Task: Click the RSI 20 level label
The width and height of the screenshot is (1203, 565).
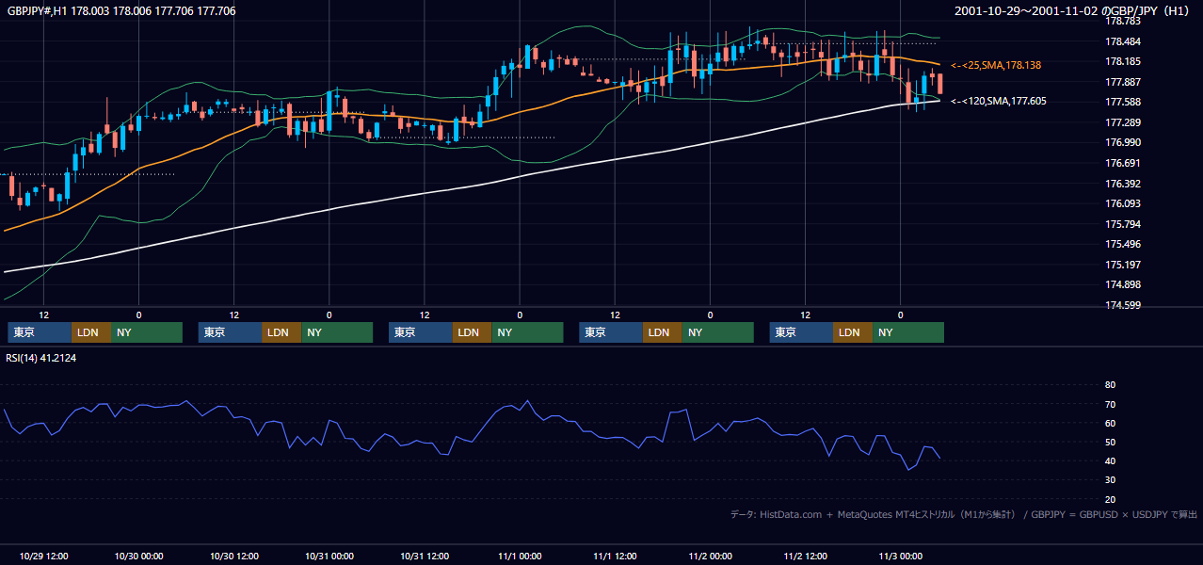Action: point(1110,499)
